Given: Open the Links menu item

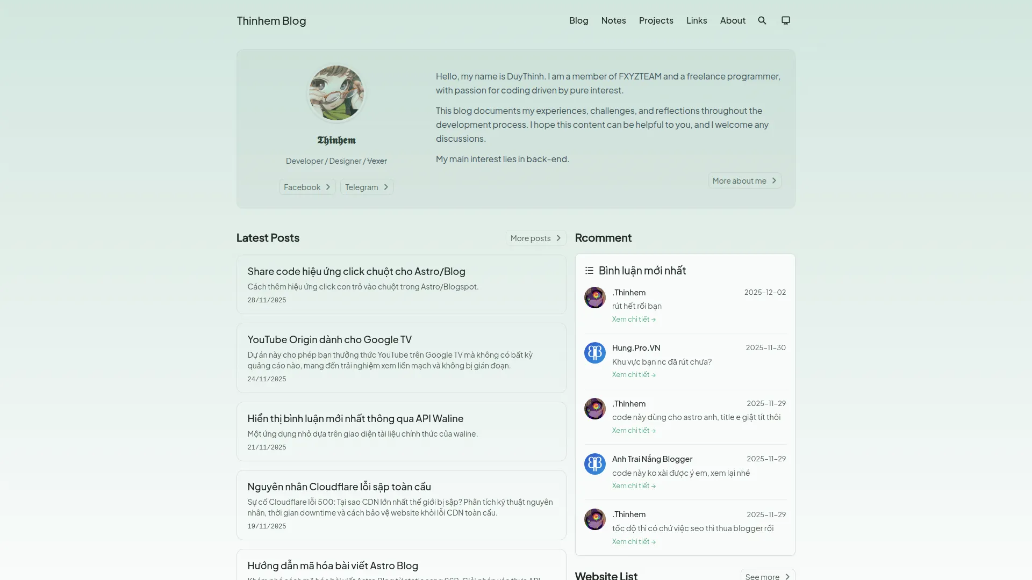Looking at the screenshot, I should tap(697, 20).
